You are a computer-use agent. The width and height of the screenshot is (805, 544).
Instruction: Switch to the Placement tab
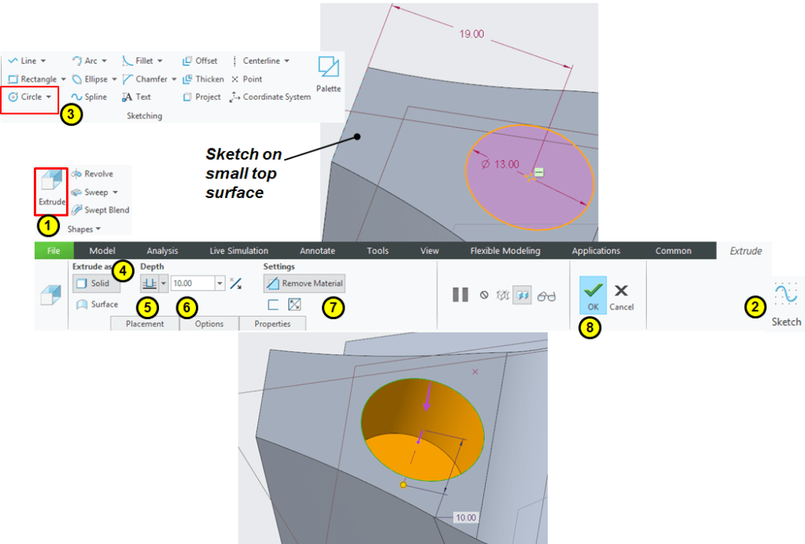coord(145,324)
